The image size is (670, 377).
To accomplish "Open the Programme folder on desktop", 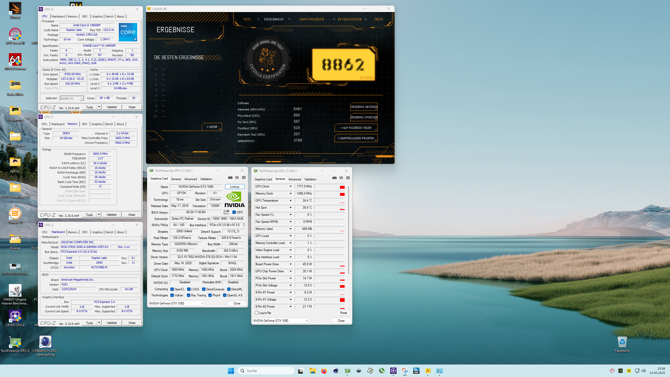I will [15, 113].
